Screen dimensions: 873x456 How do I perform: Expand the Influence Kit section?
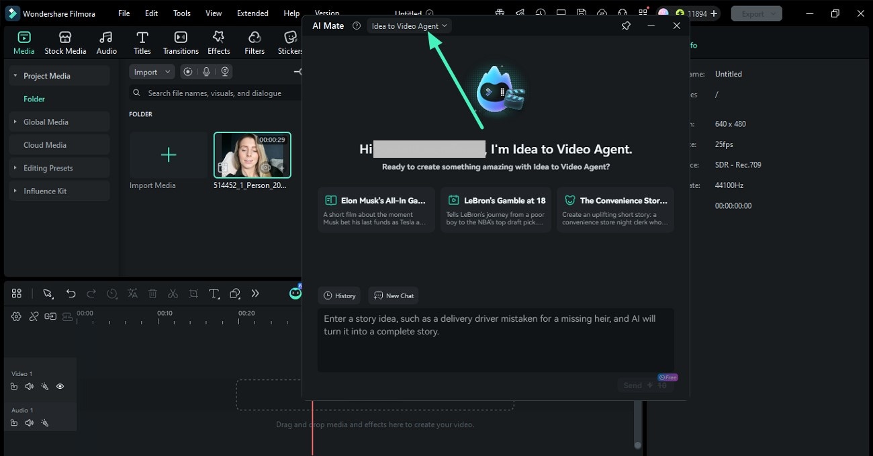(x=15, y=191)
